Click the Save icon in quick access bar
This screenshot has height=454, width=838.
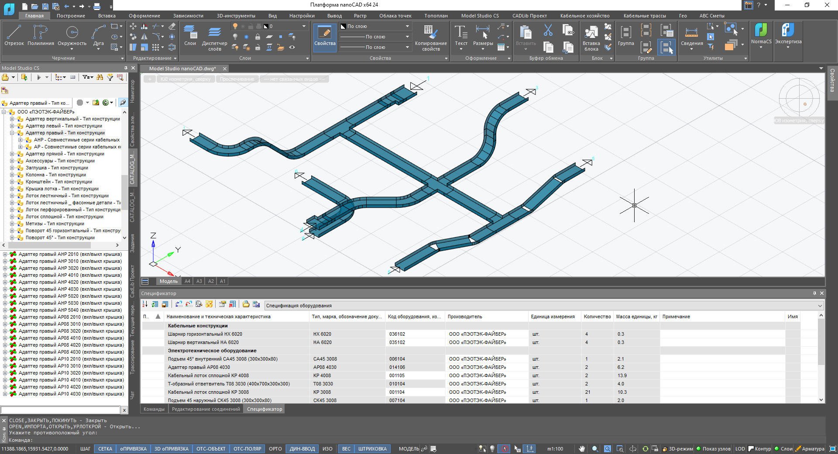[45, 6]
